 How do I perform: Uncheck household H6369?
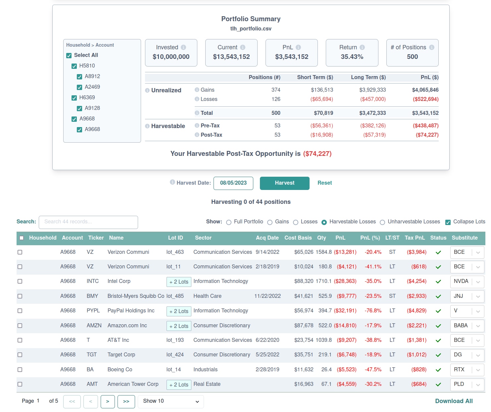pyautogui.click(x=74, y=98)
